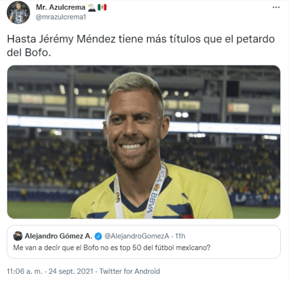Click the 11:06 a. m. time link

(x=25, y=271)
